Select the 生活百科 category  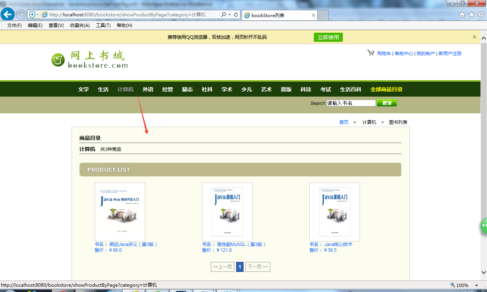[351, 89]
